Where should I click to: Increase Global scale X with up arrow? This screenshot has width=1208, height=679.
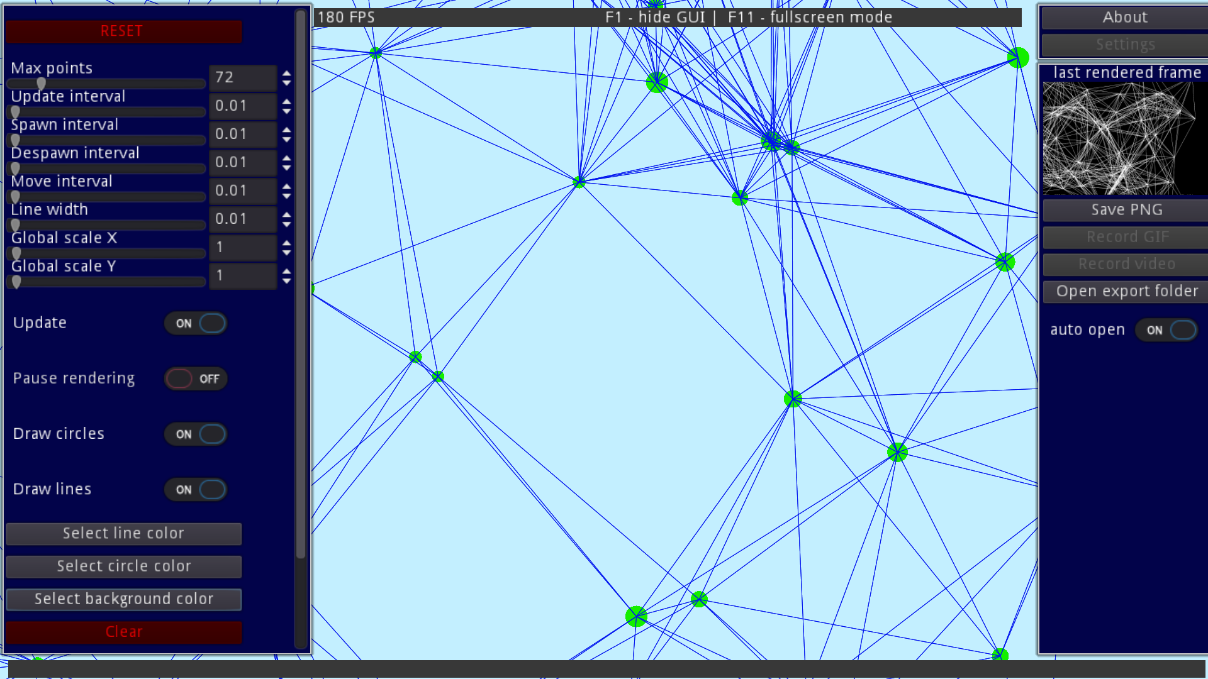pos(287,243)
